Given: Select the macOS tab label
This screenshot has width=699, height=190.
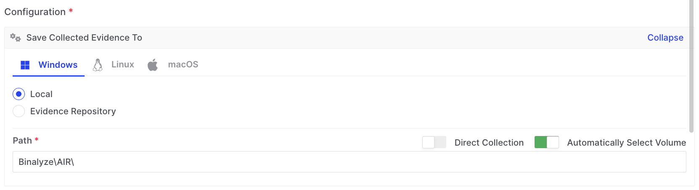Looking at the screenshot, I should point(183,64).
